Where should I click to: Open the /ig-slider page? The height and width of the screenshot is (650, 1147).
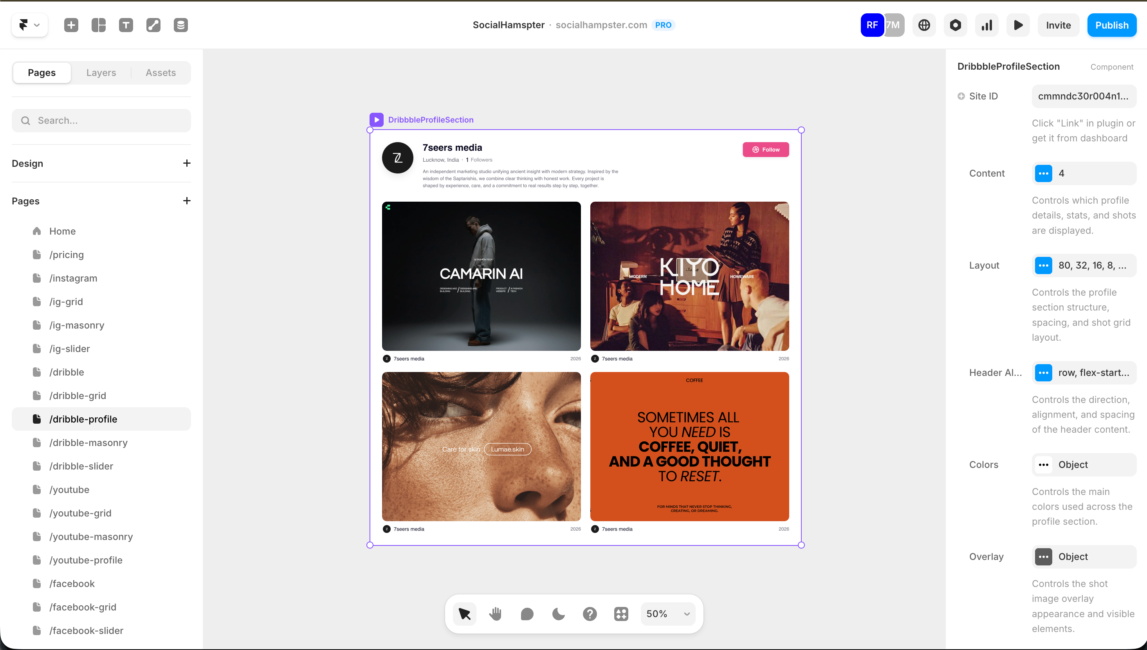point(101,348)
